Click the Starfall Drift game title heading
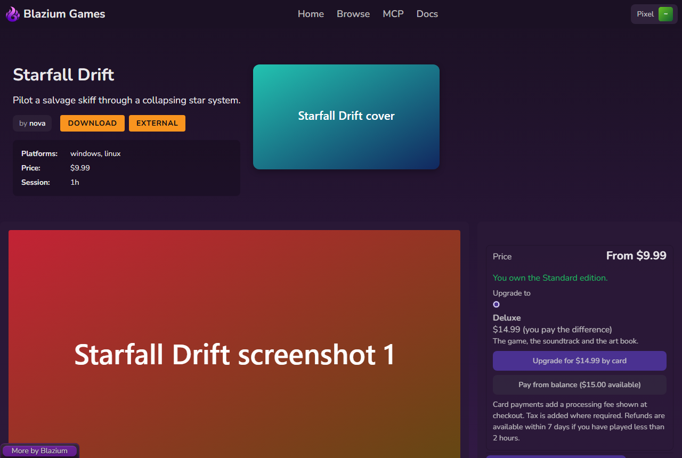Image resolution: width=682 pixels, height=458 pixels. pos(63,75)
